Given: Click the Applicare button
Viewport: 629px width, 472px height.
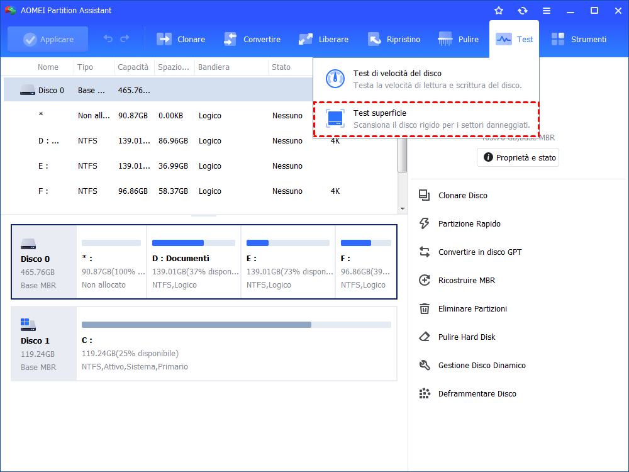Looking at the screenshot, I should pos(48,39).
